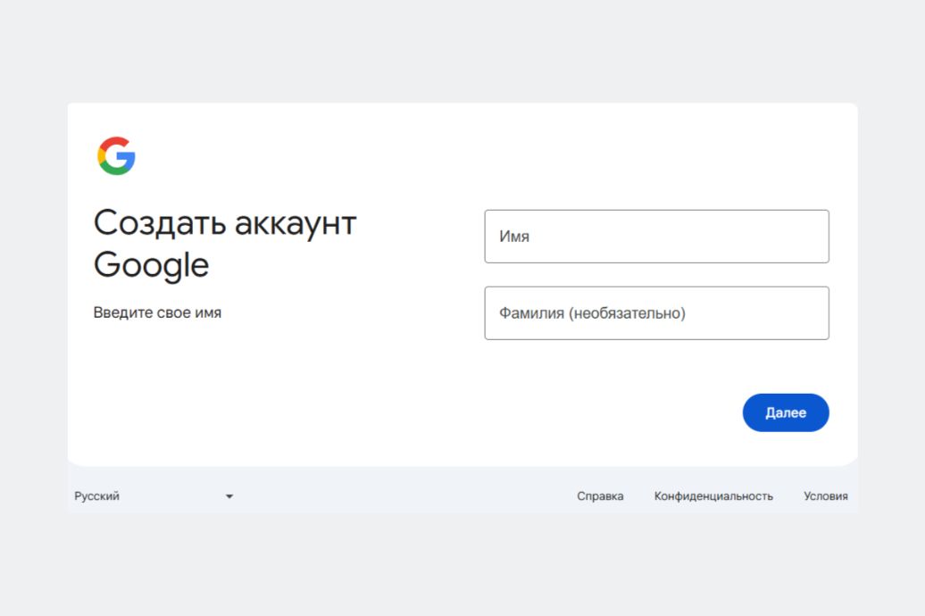This screenshot has height=616, width=925.
Task: Open the Справка help link
Action: pos(600,496)
